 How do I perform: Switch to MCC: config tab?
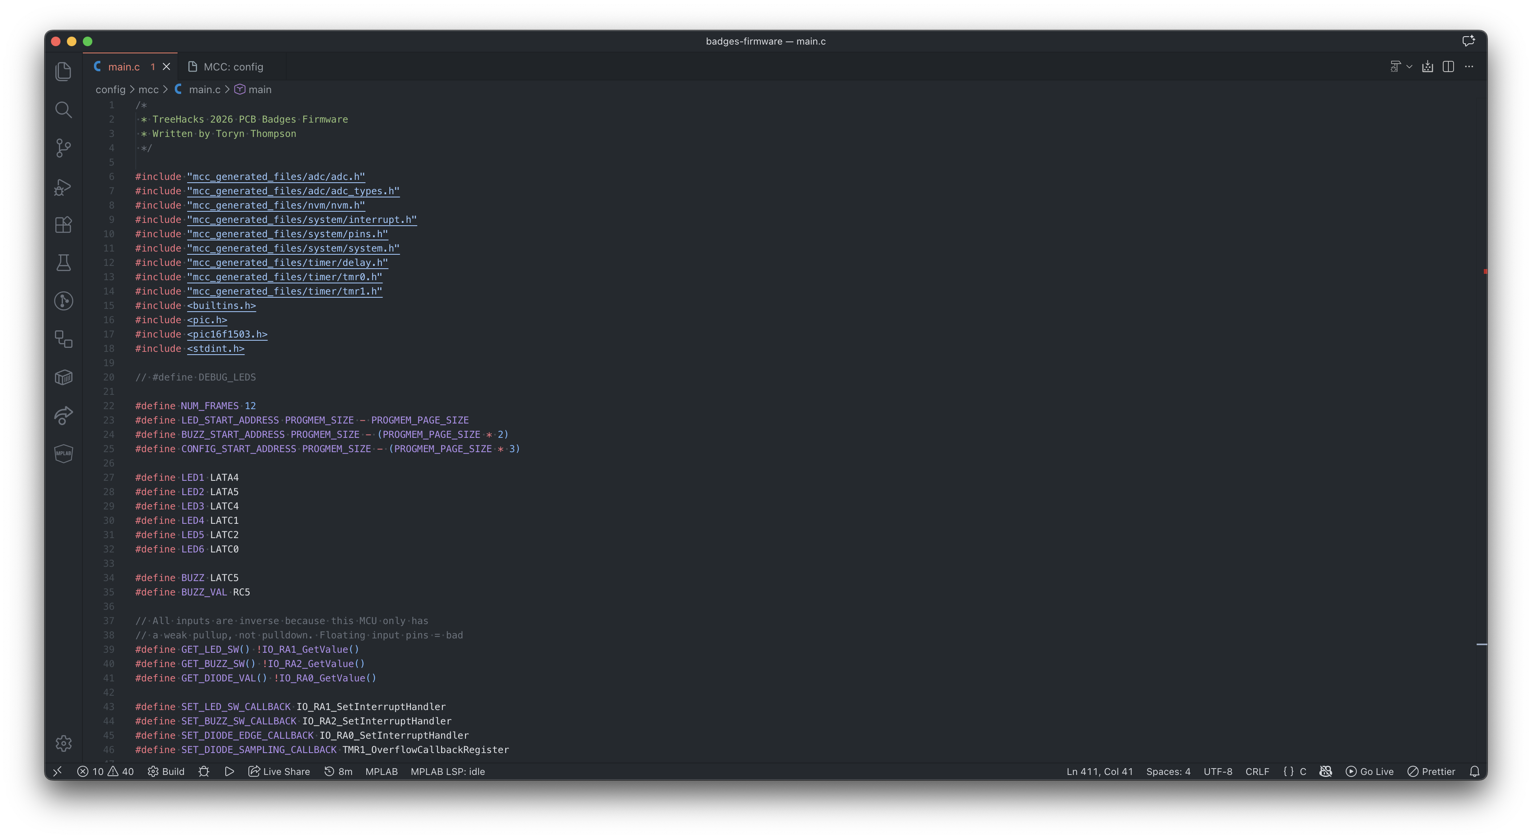pyautogui.click(x=233, y=66)
